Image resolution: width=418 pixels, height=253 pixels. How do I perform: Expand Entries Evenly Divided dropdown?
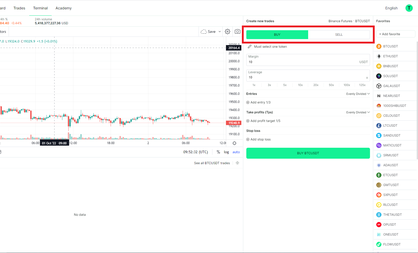pos(358,94)
